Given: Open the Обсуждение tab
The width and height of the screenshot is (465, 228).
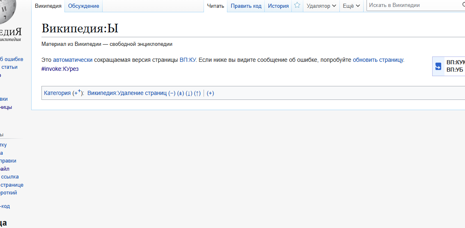Looking at the screenshot, I should (x=84, y=6).
